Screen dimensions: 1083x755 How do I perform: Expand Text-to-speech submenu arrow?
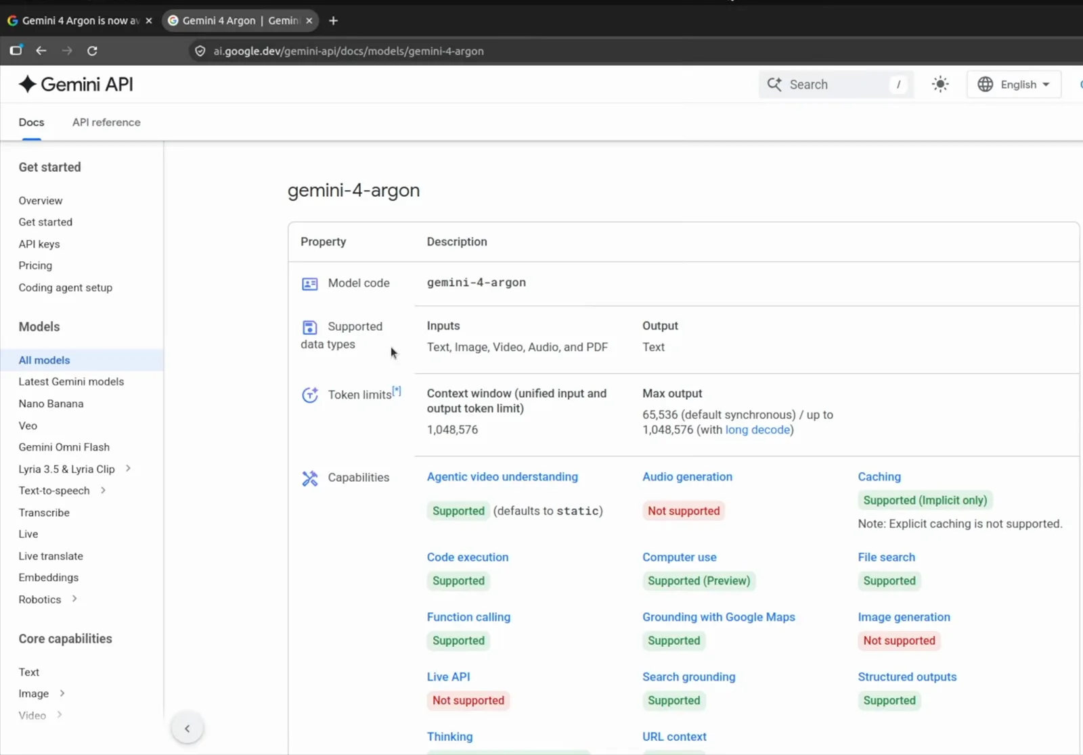(x=103, y=490)
